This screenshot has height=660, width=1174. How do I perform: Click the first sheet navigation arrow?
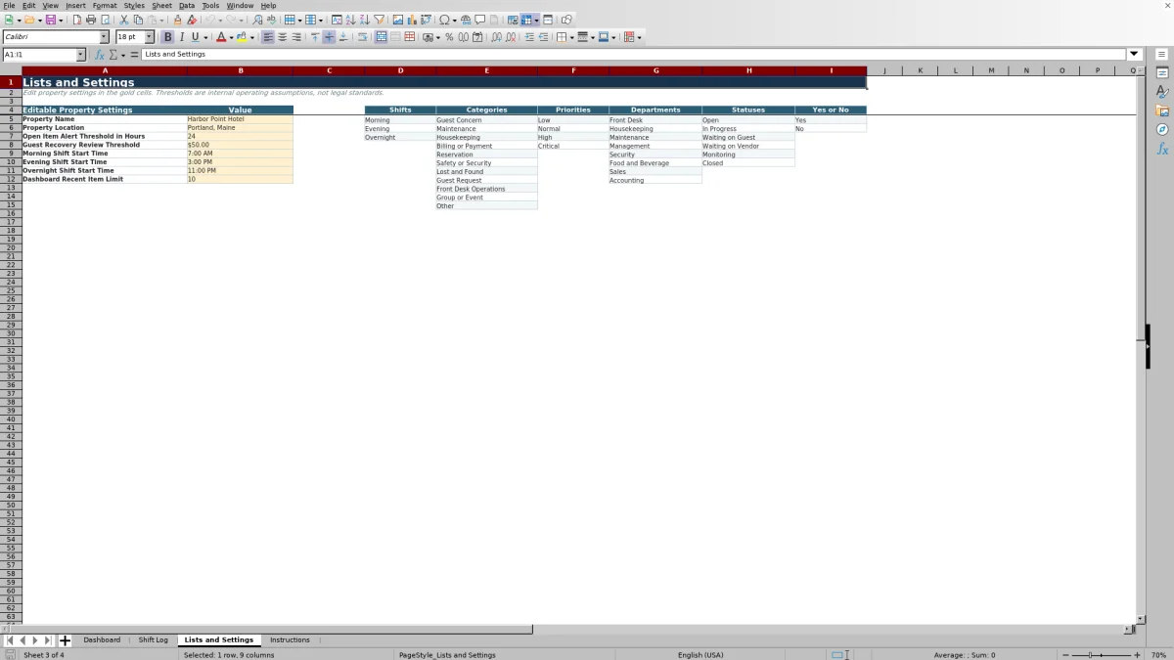point(10,640)
